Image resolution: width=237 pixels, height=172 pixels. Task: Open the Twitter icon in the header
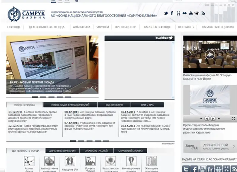166,13
